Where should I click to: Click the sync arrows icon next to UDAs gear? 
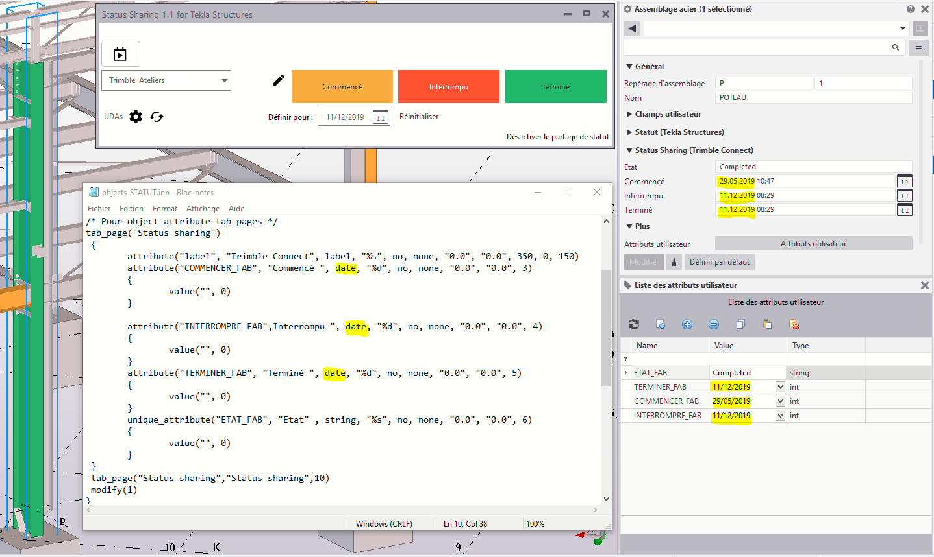tap(157, 117)
